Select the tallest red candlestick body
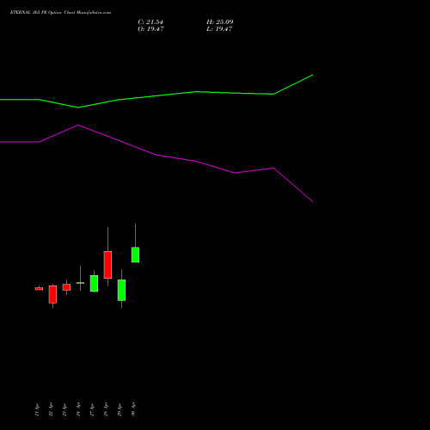Image resolution: width=430 pixels, height=430 pixels. pyautogui.click(x=107, y=265)
